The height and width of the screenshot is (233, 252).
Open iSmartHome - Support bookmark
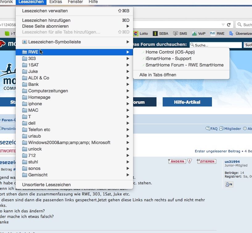pyautogui.click(x=181, y=58)
